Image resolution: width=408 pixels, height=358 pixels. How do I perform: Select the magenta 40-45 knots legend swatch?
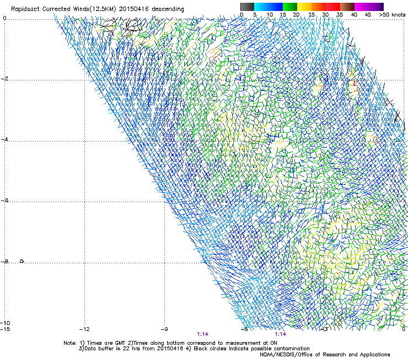(x=362, y=7)
